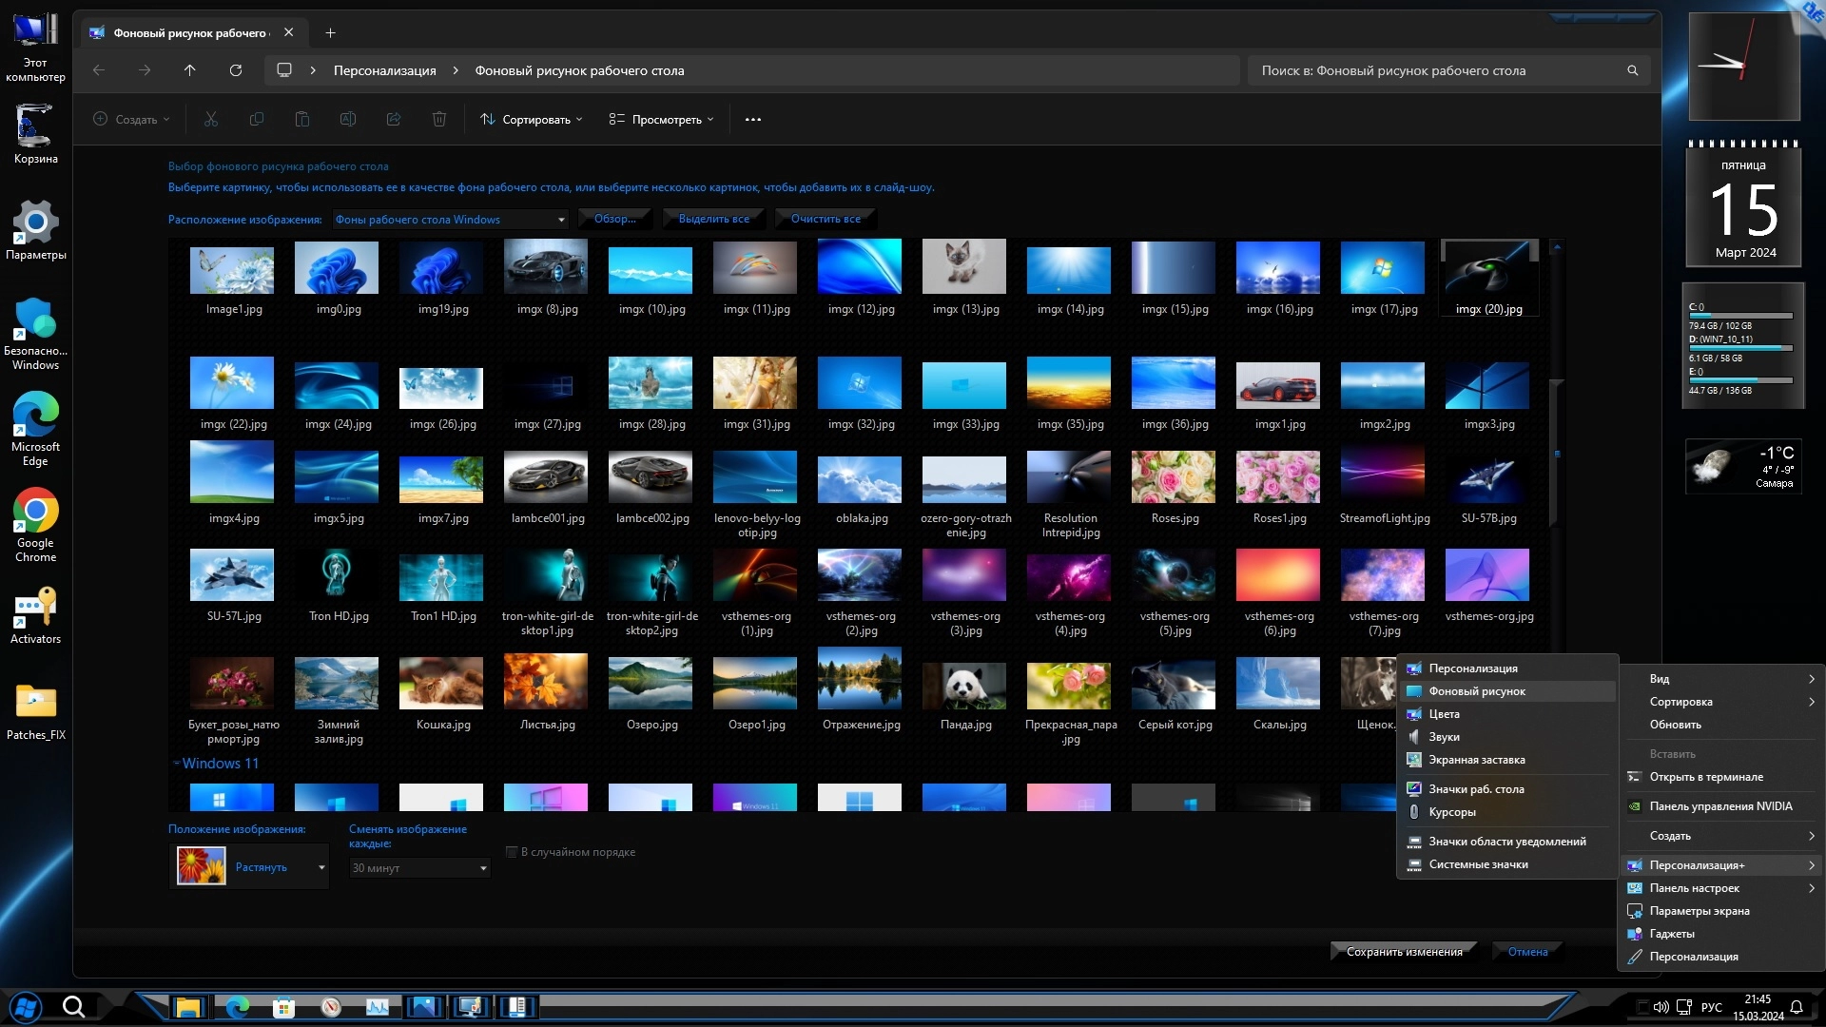Click the search magnifier in search box
Viewport: 1826px width, 1027px height.
pos(1633,70)
